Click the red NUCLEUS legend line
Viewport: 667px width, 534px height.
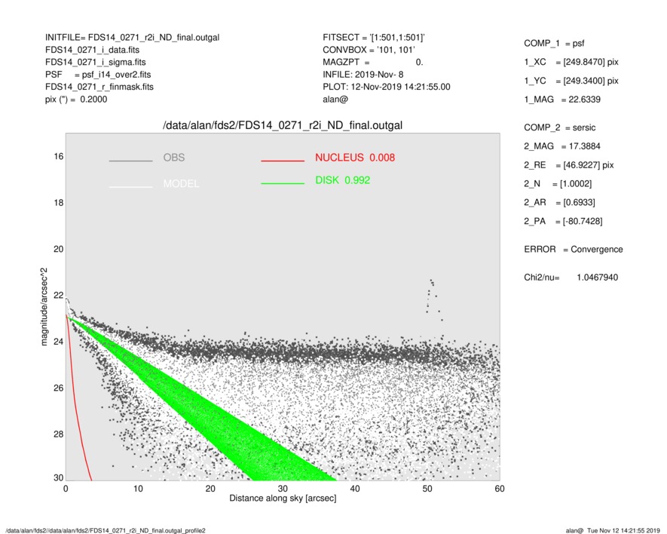(x=283, y=161)
